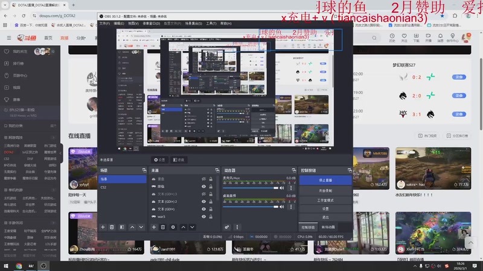Click the Chrome icon in the taskbar

[x=19, y=266]
